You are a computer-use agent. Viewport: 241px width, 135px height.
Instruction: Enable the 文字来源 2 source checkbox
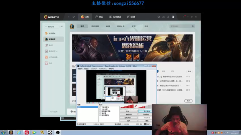point(100,107)
